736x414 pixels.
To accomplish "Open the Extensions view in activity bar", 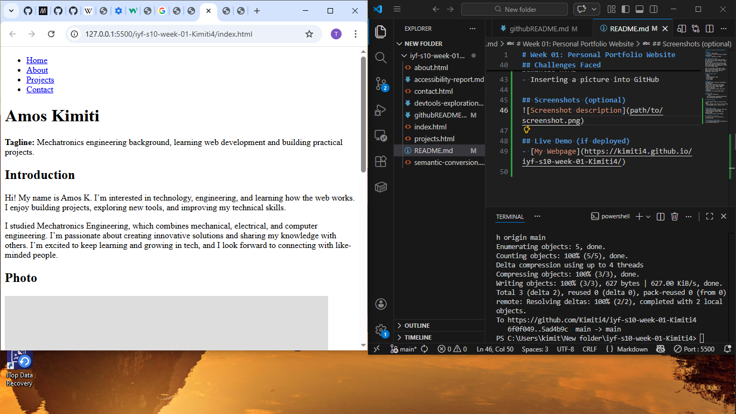I will point(381,161).
